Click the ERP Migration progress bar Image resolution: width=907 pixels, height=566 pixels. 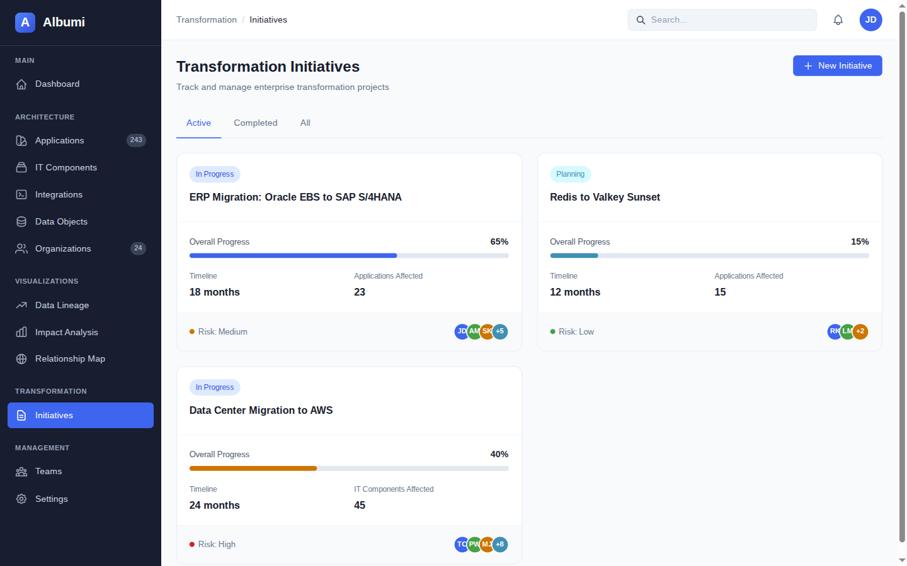point(349,255)
